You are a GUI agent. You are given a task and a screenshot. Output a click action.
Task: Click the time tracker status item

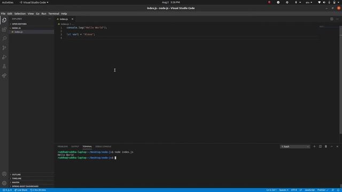38,190
